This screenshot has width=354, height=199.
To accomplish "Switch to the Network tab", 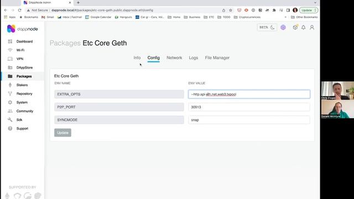I will [x=174, y=57].
